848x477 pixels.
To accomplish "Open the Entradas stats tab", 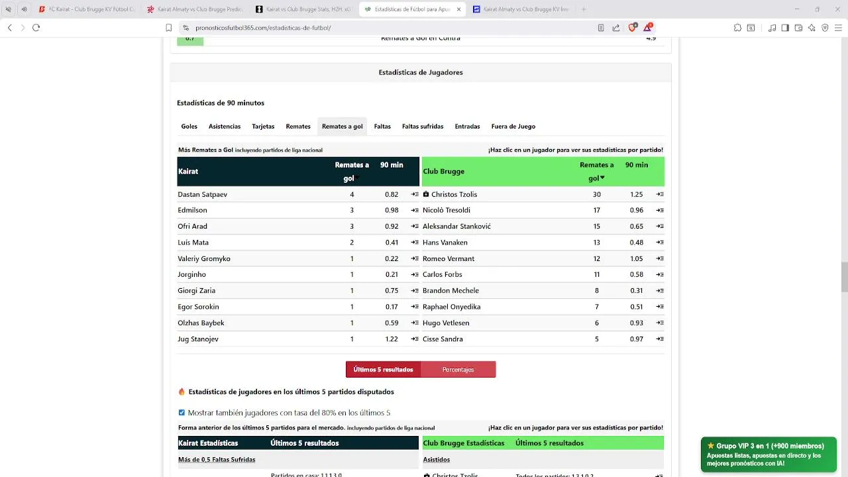I will [x=467, y=127].
